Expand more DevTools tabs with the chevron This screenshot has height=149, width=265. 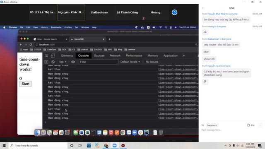tap(183, 55)
